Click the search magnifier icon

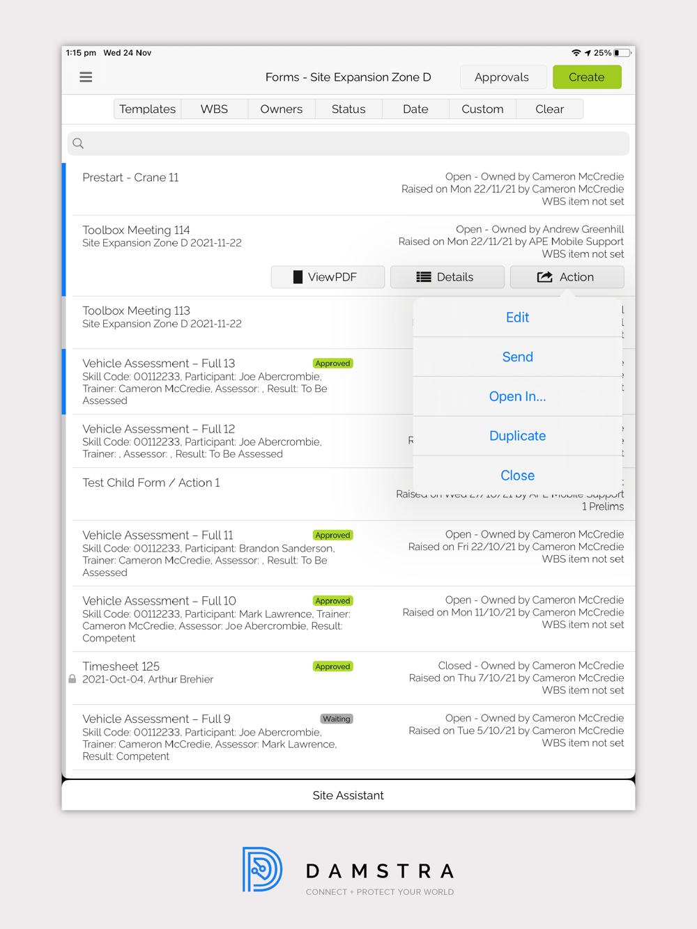click(x=78, y=143)
